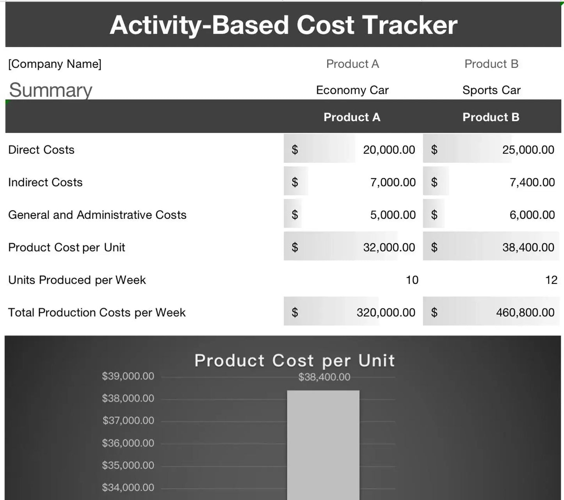Click the 460,800.00 total production cost cell

point(525,312)
